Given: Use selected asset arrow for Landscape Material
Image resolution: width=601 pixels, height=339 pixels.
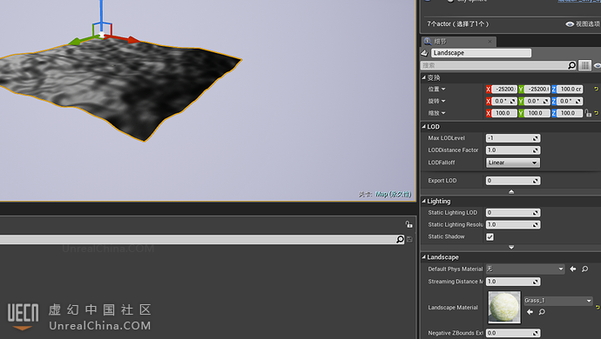Looking at the screenshot, I should (530, 312).
